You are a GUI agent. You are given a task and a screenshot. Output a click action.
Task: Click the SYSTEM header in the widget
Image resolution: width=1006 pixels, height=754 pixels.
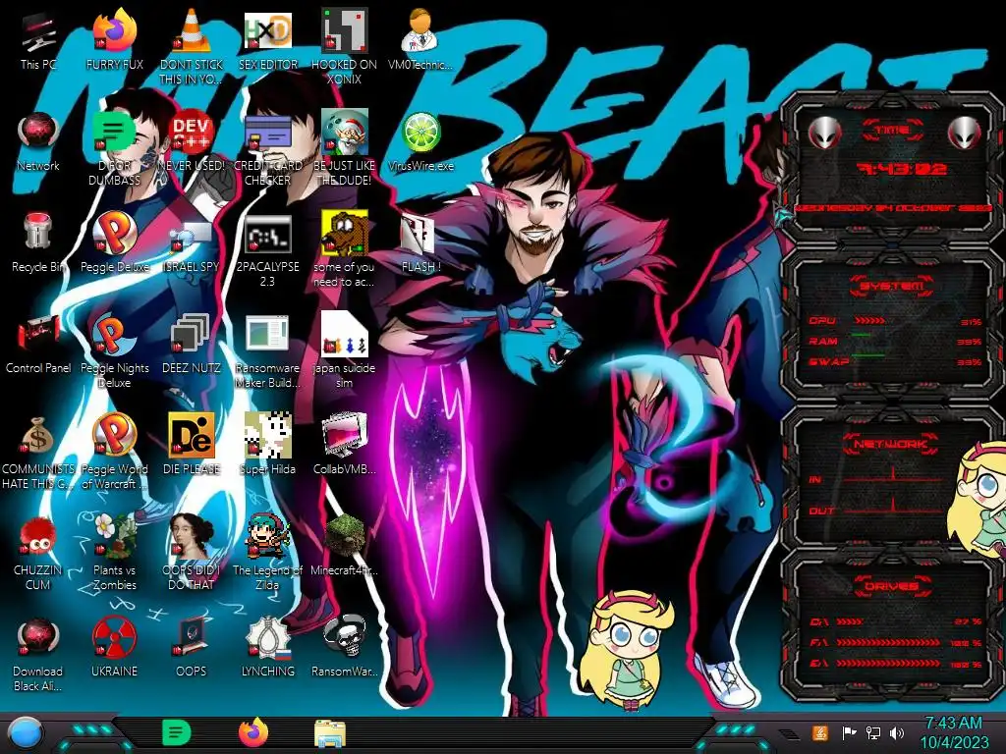pyautogui.click(x=892, y=286)
